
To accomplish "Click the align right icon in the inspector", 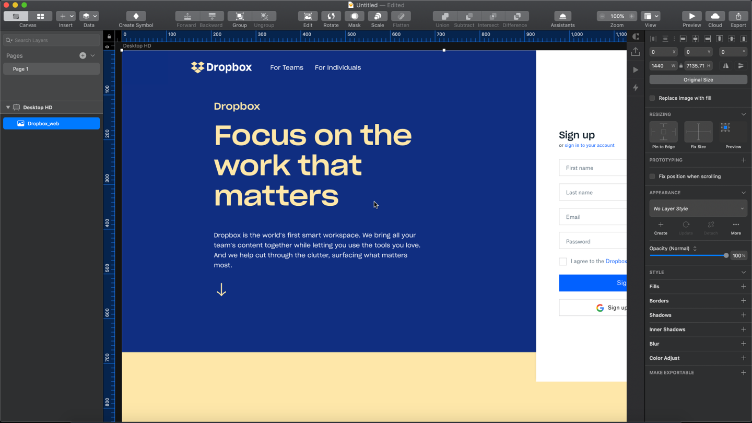I will (x=707, y=39).
